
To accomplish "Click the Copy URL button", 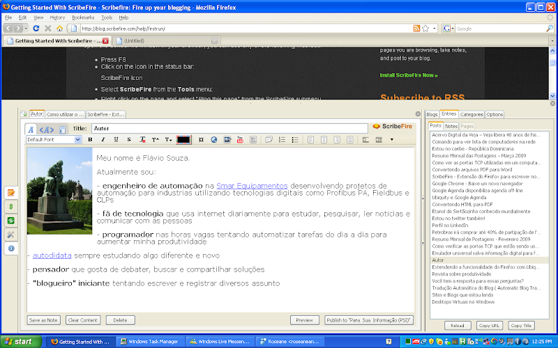I will [x=490, y=325].
